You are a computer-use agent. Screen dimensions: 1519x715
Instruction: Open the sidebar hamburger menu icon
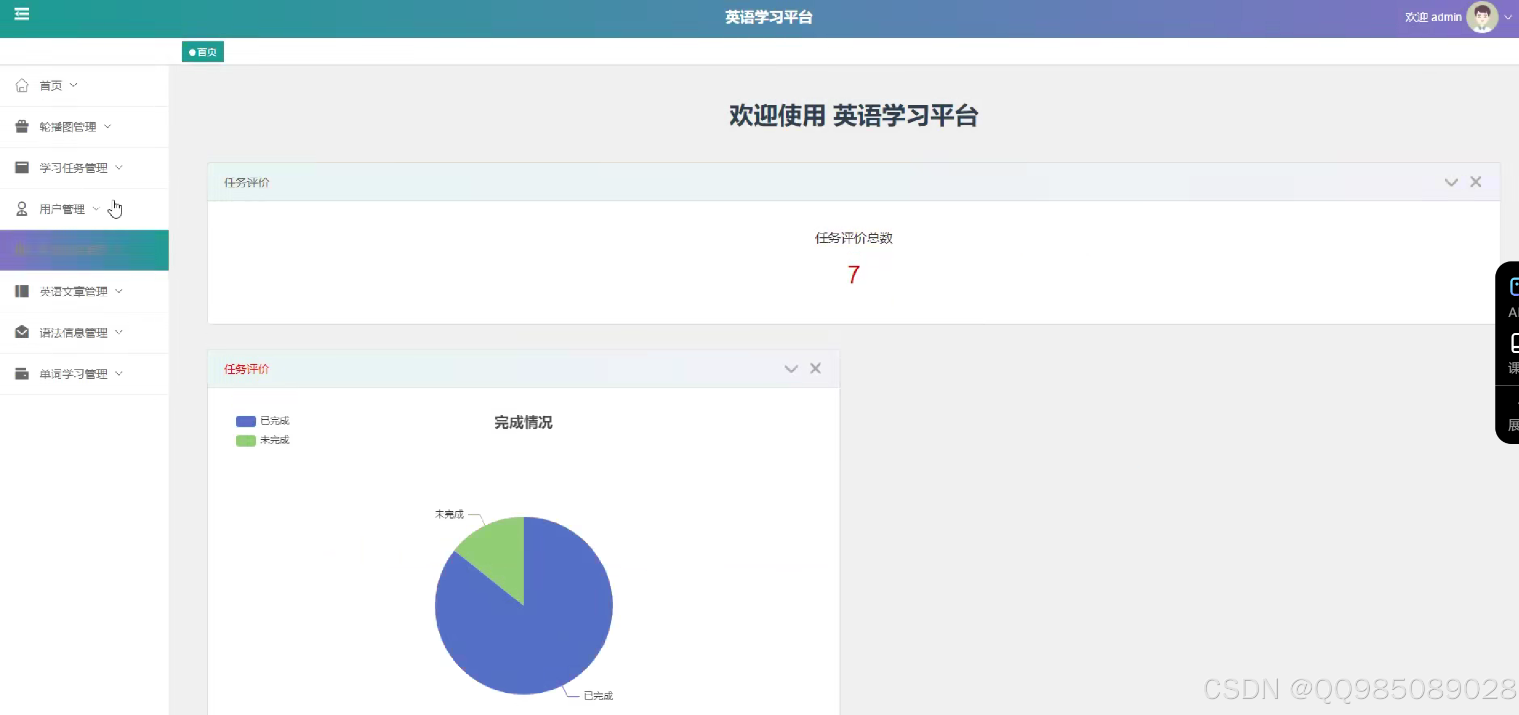pyautogui.click(x=23, y=14)
